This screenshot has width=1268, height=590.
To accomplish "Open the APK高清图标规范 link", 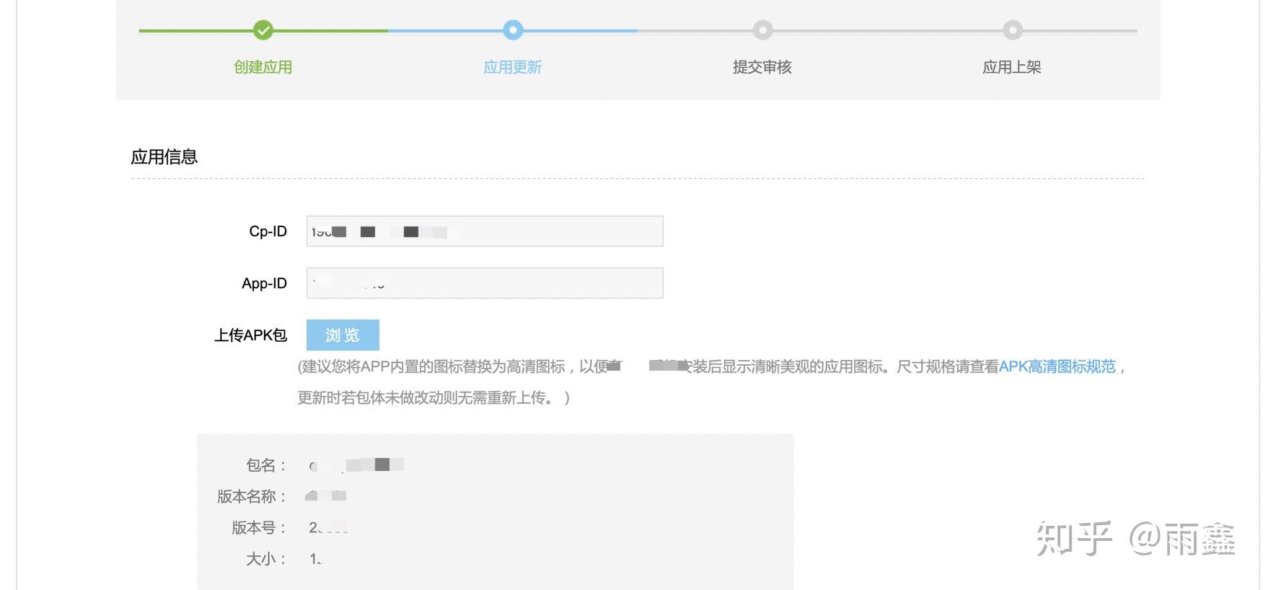I will 1057,366.
